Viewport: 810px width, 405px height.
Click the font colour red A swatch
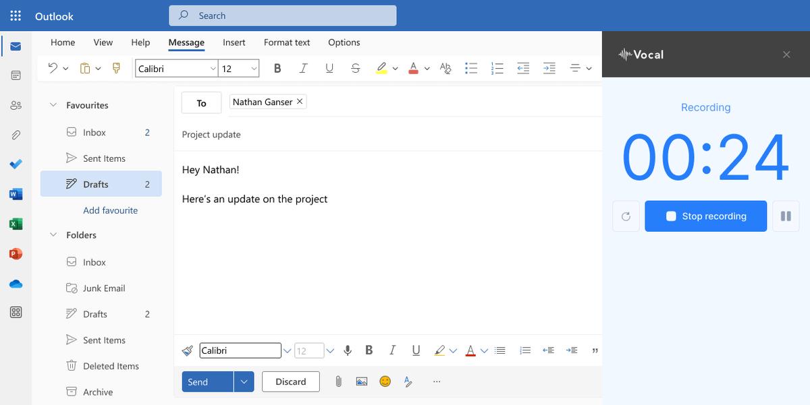[x=413, y=68]
